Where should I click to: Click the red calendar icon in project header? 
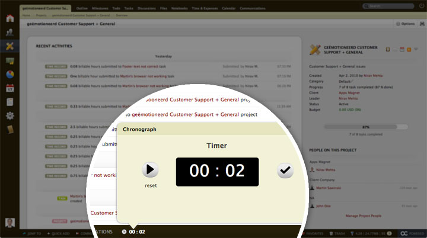(402, 50)
